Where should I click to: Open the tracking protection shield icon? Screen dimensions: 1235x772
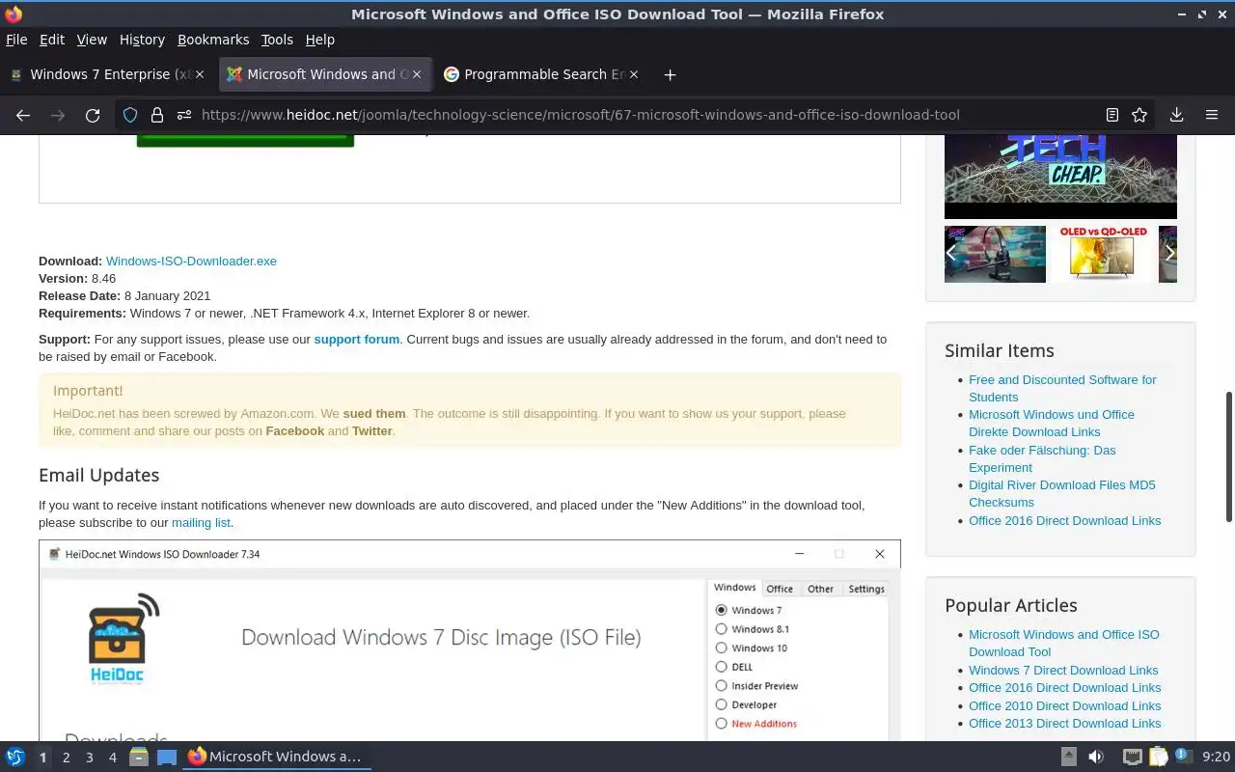pyautogui.click(x=131, y=115)
